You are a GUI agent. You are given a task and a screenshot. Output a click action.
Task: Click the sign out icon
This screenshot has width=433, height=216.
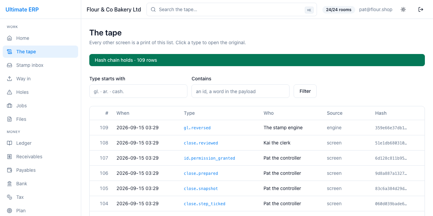click(x=421, y=9)
